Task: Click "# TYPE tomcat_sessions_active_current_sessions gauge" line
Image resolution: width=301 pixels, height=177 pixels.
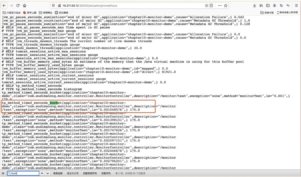Action: [54, 79]
